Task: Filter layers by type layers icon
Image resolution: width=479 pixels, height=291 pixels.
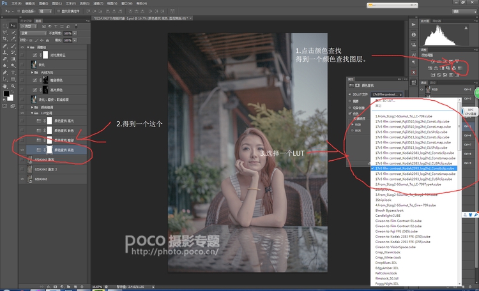Action: (x=56, y=27)
